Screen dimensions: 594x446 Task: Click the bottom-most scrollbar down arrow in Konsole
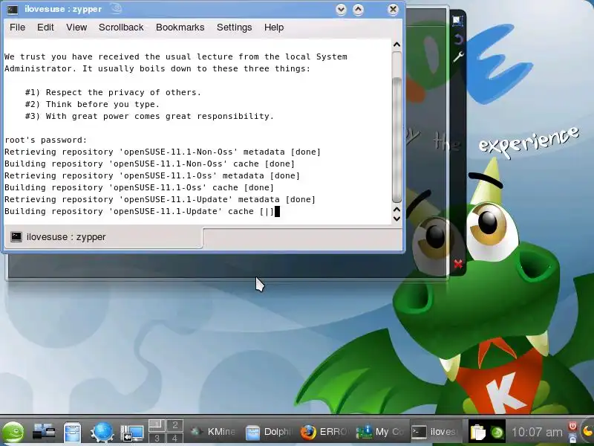click(x=396, y=219)
